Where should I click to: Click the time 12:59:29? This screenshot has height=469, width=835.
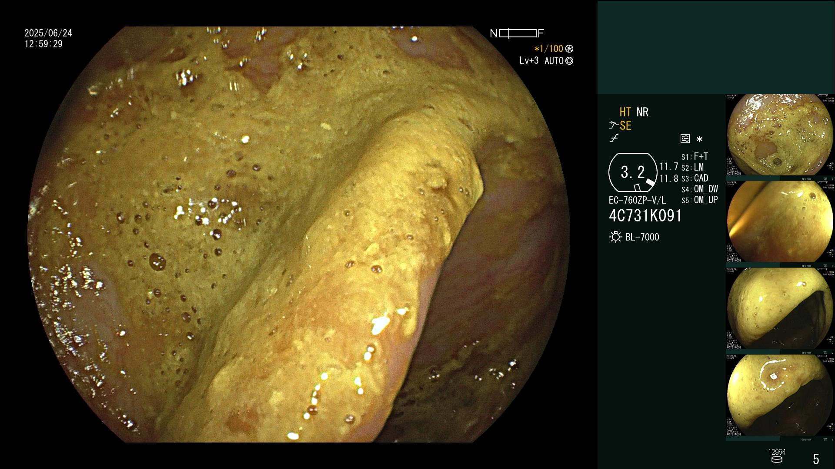43,44
